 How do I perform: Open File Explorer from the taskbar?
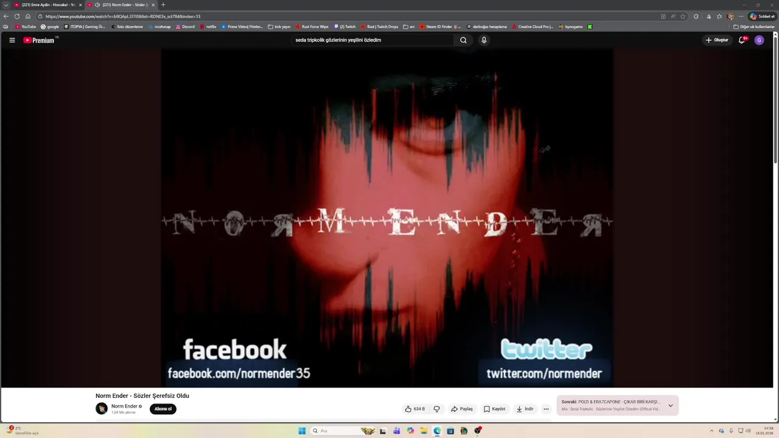424,431
